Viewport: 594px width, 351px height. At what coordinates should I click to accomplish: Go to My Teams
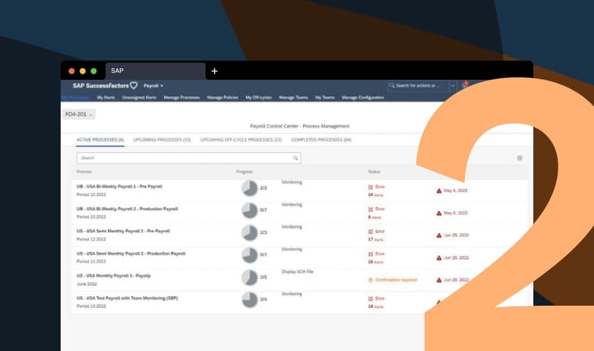[324, 98]
